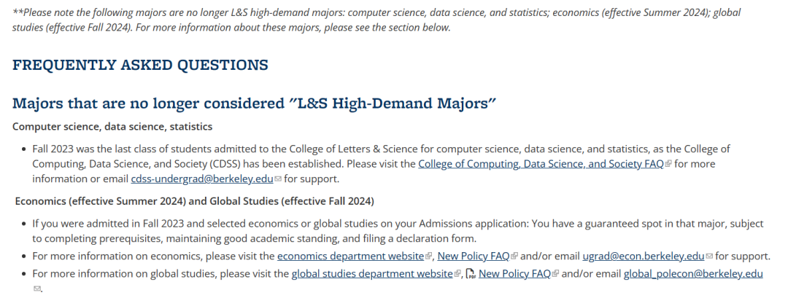Click external-link icon after the CDSS FAQ link
The image size is (788, 306).
(668, 164)
